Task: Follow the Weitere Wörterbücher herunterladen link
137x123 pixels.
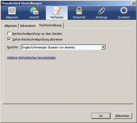Action: pyautogui.click(x=31, y=57)
